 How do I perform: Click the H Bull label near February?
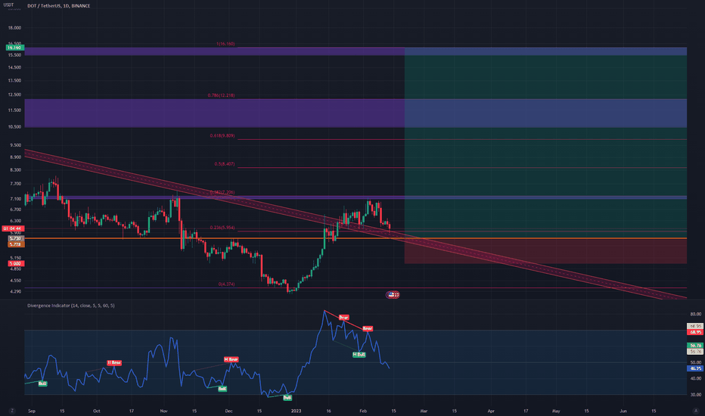coord(359,355)
